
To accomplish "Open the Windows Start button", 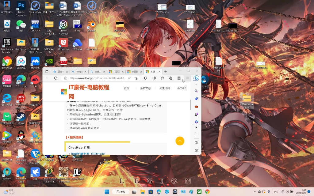I will 107,192.
